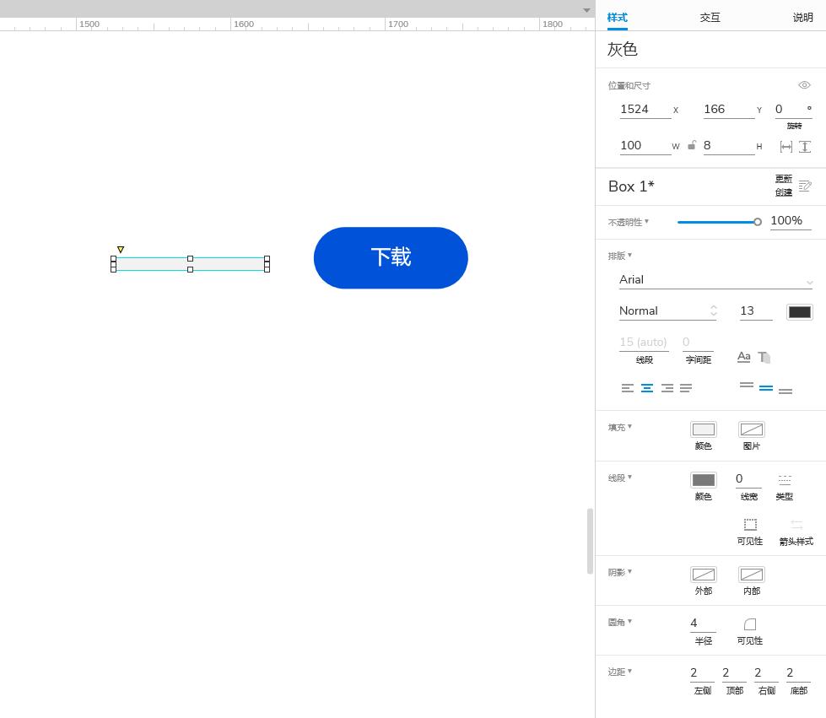Edit the corner 半径 field
Viewport: 826px width, 718px height.
[703, 624]
